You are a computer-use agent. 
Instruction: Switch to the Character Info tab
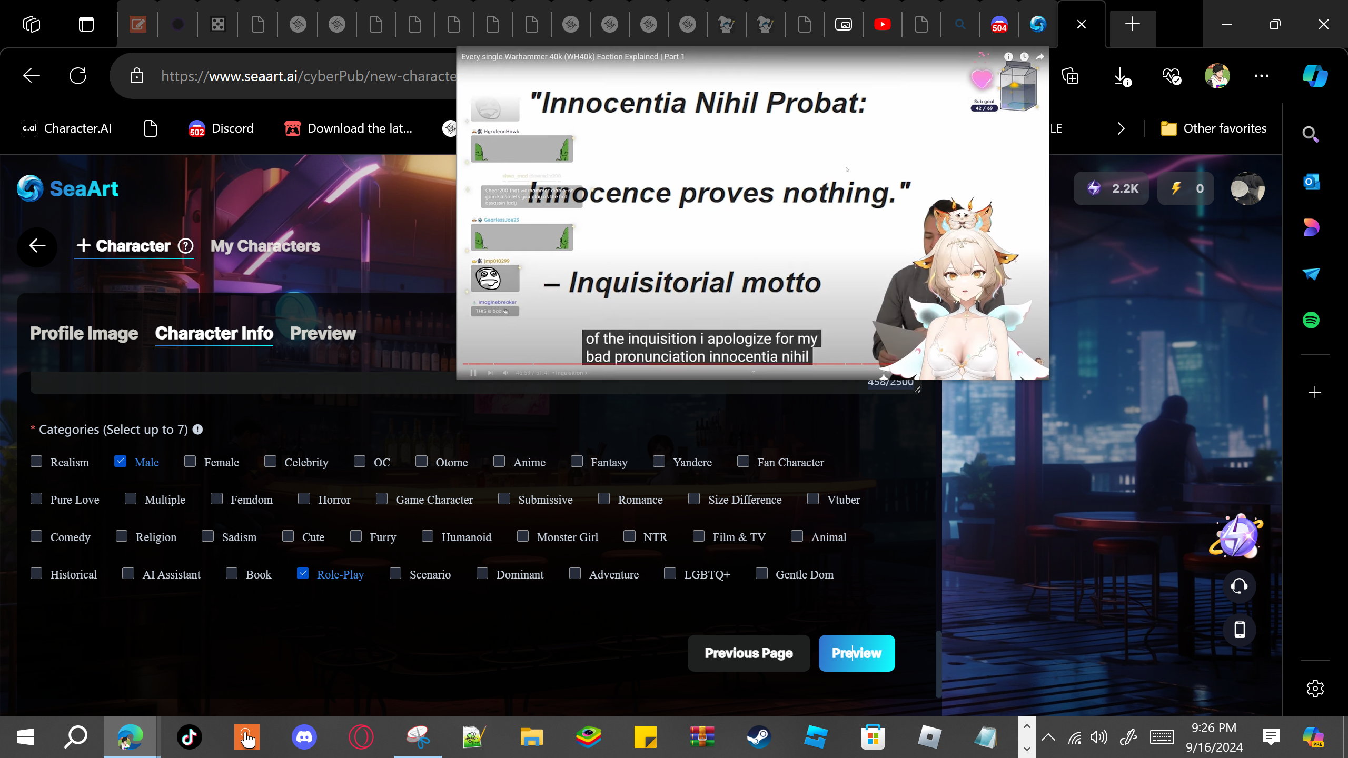coord(214,333)
